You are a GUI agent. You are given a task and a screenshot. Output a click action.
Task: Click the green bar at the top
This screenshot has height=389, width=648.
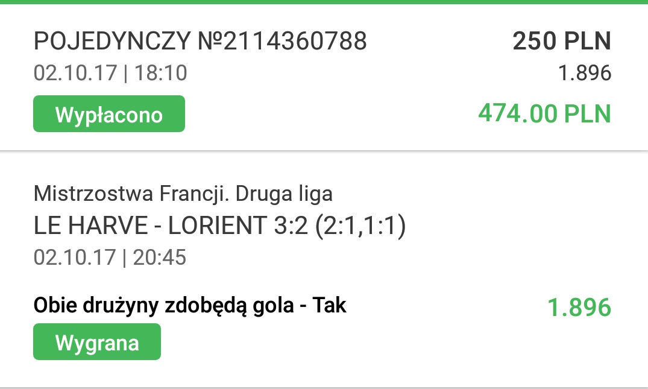pos(324,2)
